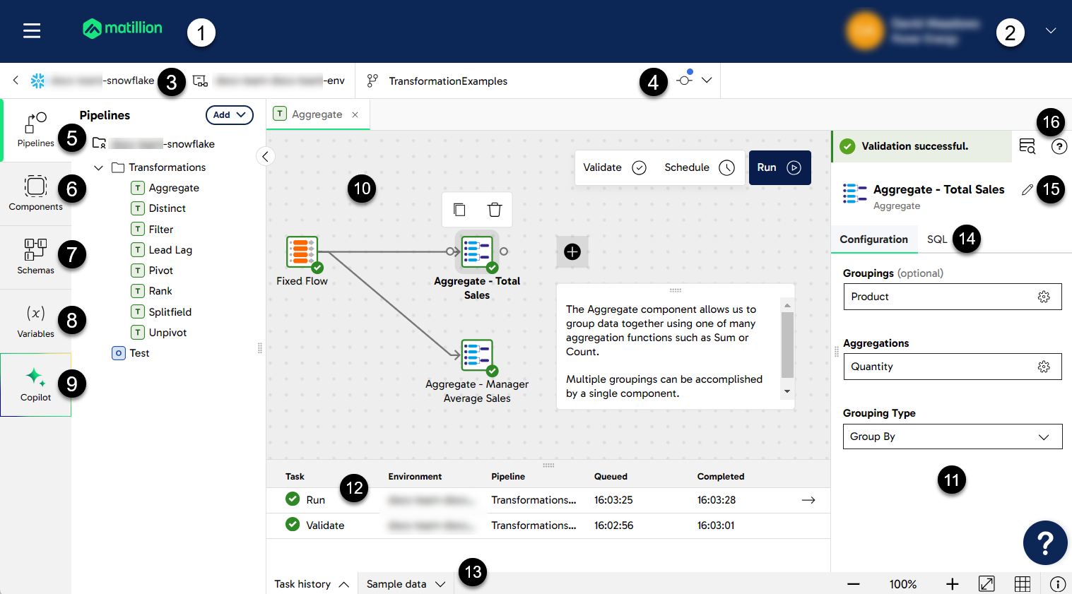
Task: Edit the component name with pencil icon
Action: (1027, 189)
